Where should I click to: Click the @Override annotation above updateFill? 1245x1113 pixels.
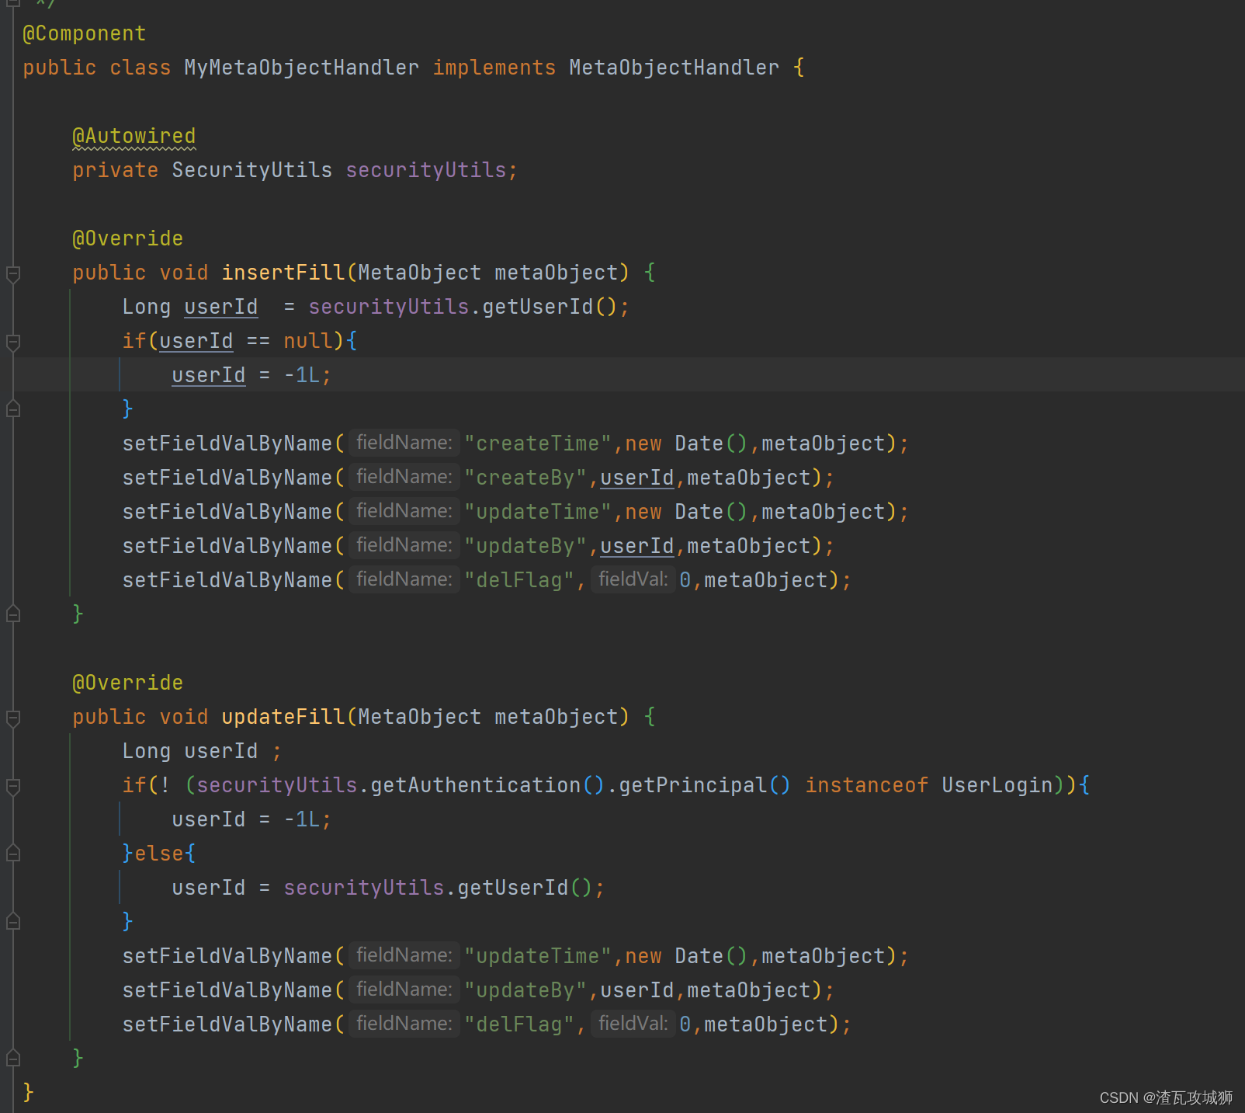[127, 683]
